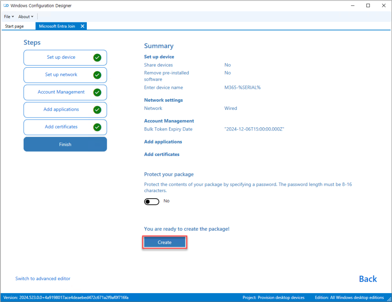This screenshot has height=302, width=392.
Task: Click the device name value M365-%SERIAL%
Action: pyautogui.click(x=243, y=88)
